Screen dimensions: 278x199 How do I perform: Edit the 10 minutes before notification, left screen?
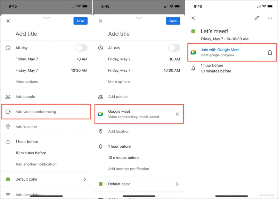pyautogui.click(x=31, y=153)
